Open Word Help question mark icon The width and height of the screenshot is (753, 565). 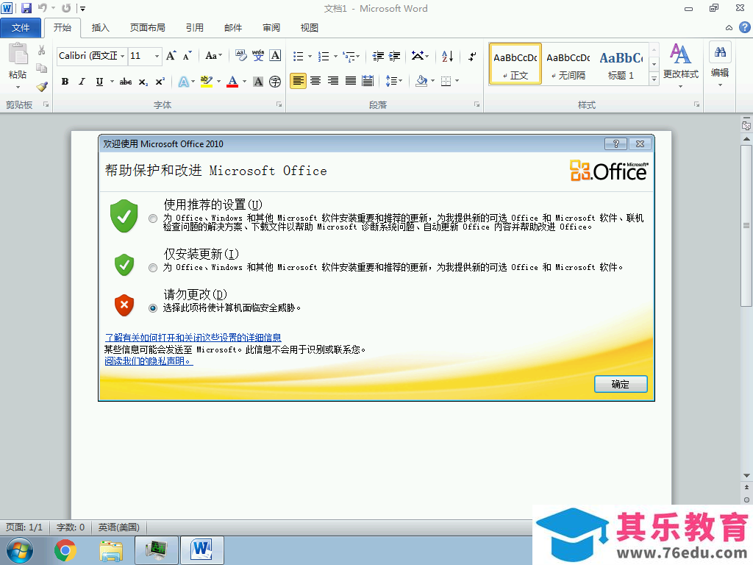coord(744,27)
